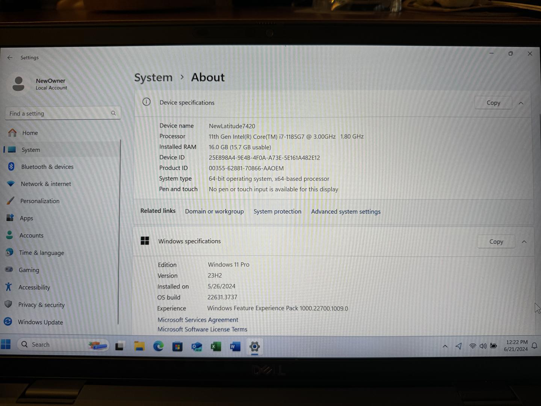The image size is (541, 406).
Task: Click the speaker volume tray icon
Action: (483, 346)
